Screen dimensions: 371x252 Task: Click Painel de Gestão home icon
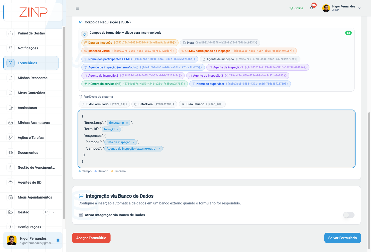pyautogui.click(x=11, y=33)
